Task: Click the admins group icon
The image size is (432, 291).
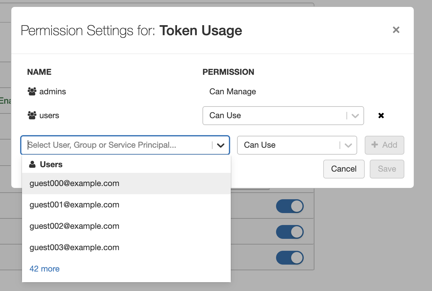Action: pyautogui.click(x=32, y=91)
